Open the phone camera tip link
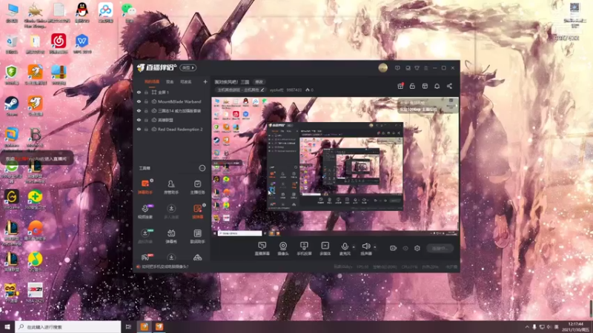Image resolution: width=593 pixels, height=333 pixels. [x=165, y=266]
